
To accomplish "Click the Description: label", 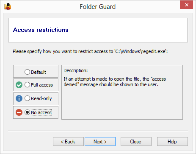I will tap(76, 70).
